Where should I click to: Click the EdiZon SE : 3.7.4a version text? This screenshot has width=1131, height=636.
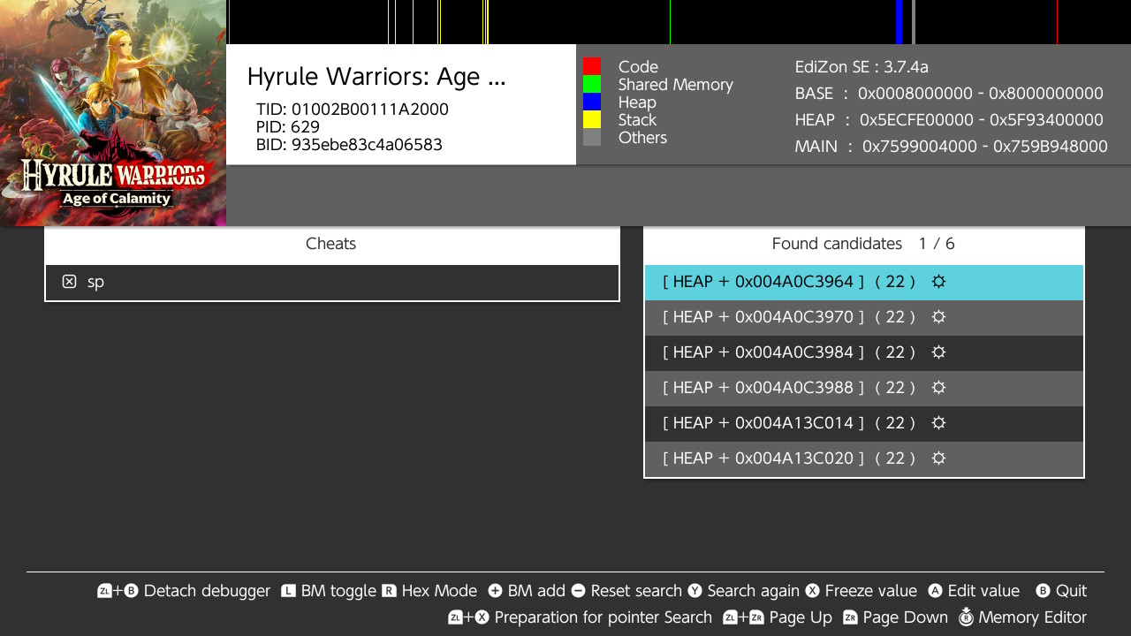pos(862,67)
